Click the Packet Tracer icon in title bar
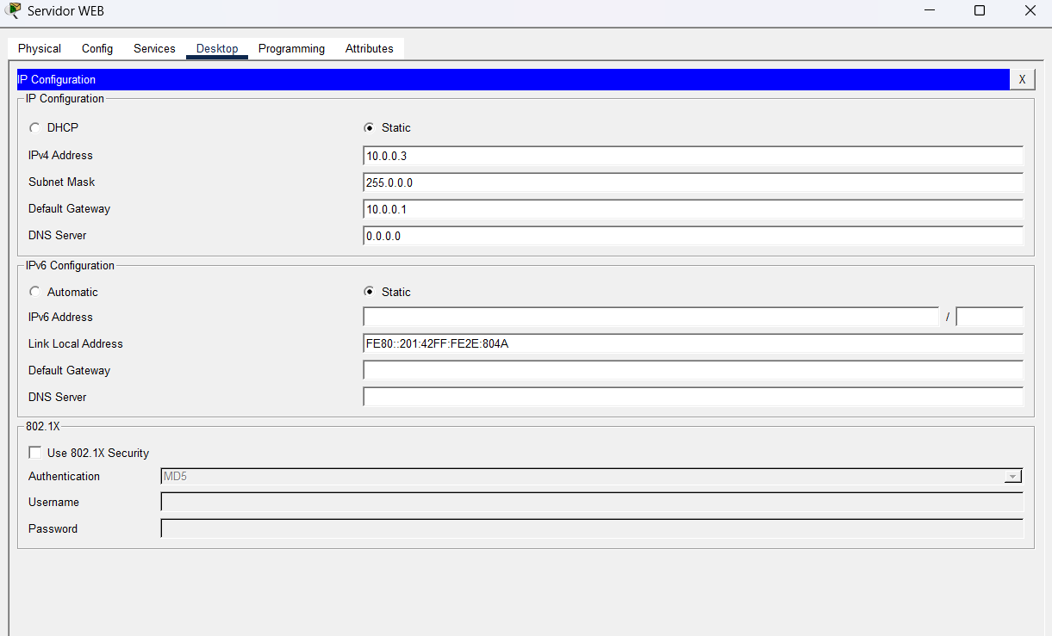This screenshot has width=1052, height=636. (x=13, y=11)
